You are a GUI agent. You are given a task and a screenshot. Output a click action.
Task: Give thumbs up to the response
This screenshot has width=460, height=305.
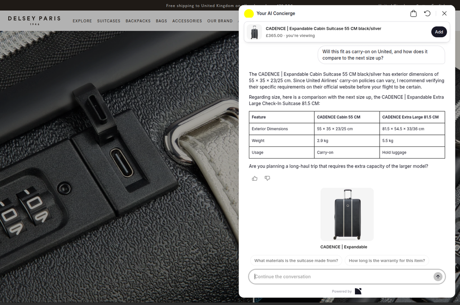(255, 178)
